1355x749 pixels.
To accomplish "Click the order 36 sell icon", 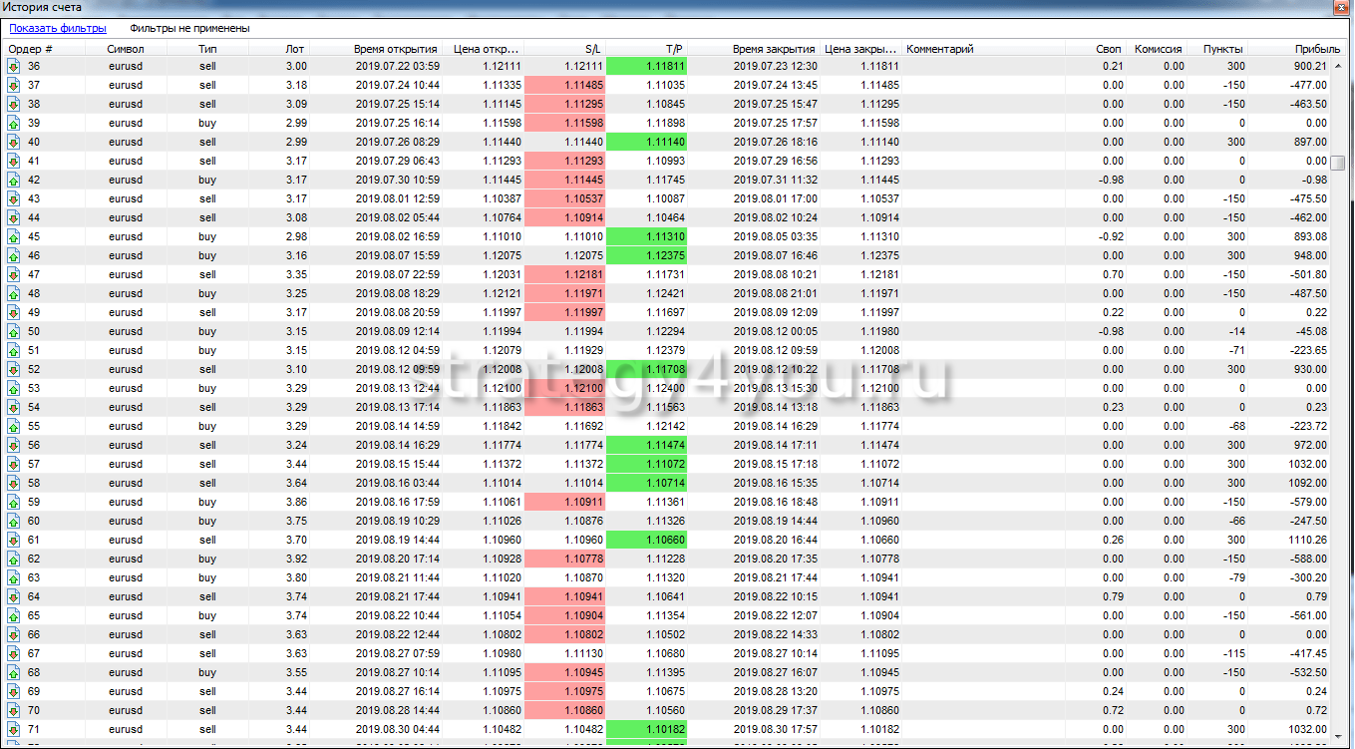I will (14, 66).
